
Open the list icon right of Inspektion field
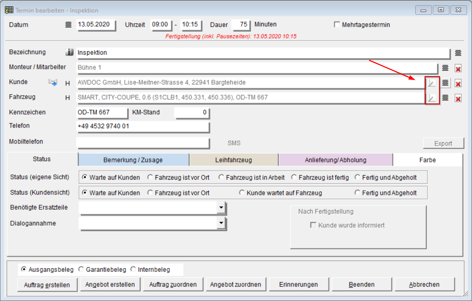tap(458, 53)
